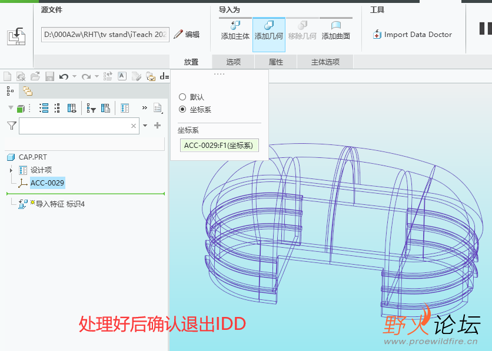
Task: Expand the 设计项 tree node
Action: coord(11,170)
